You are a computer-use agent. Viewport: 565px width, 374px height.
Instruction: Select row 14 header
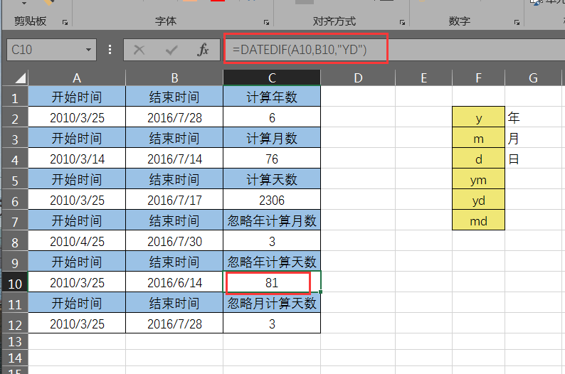pos(15,358)
